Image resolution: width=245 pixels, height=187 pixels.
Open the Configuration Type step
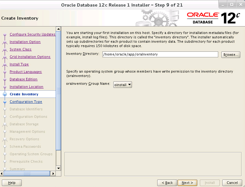coord(26,102)
